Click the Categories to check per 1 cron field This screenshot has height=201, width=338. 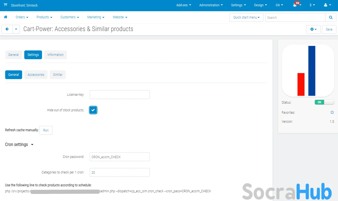(x=120, y=172)
